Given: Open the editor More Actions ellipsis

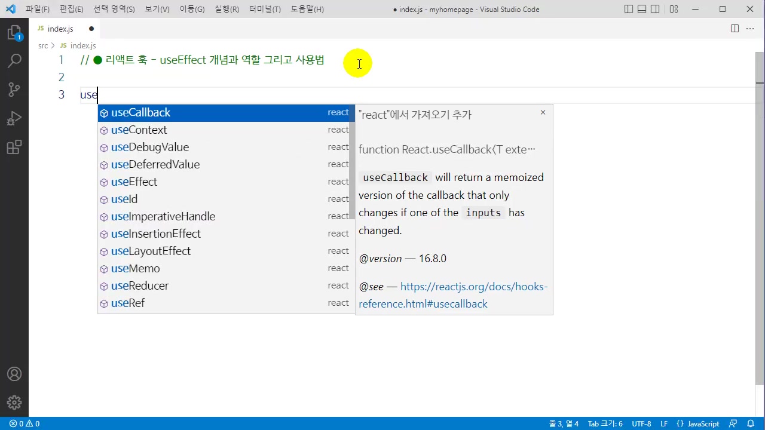Looking at the screenshot, I should (x=751, y=29).
